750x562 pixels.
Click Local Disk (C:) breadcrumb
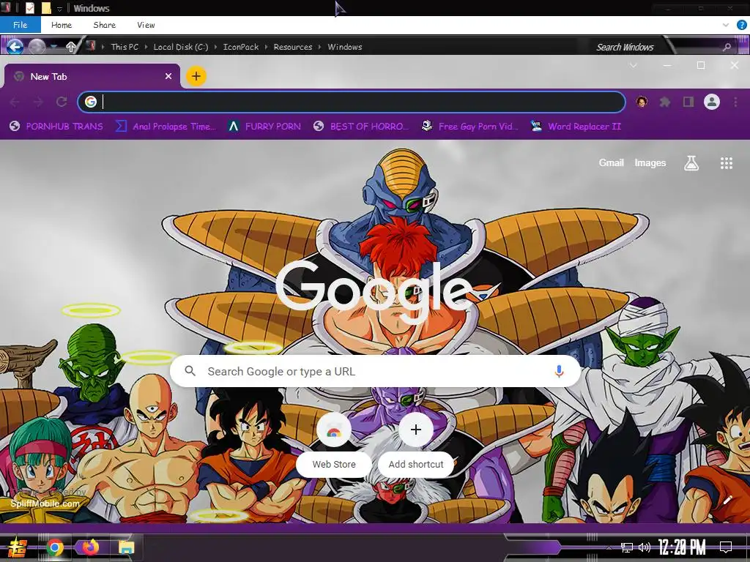(180, 47)
